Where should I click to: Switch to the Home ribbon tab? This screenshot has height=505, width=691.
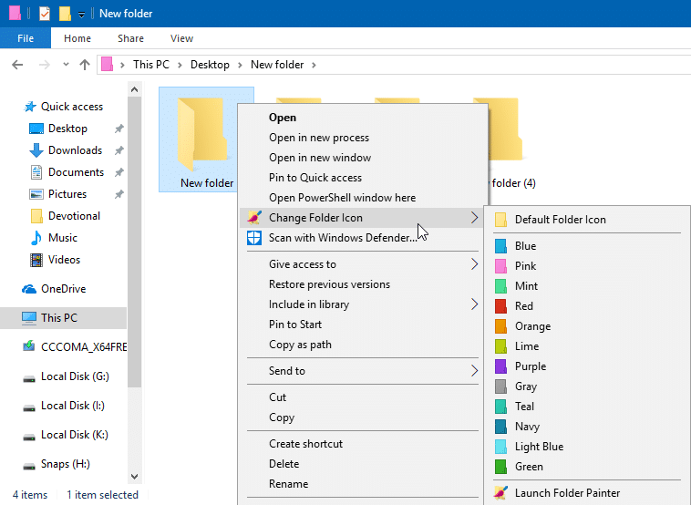pyautogui.click(x=77, y=38)
